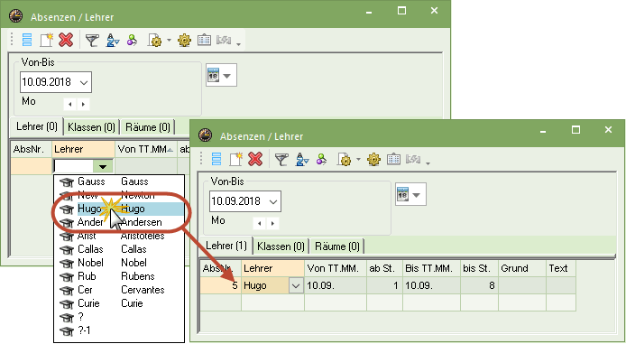
Task: Click the red X delete icon in the front window toolbar
Action: [x=255, y=159]
